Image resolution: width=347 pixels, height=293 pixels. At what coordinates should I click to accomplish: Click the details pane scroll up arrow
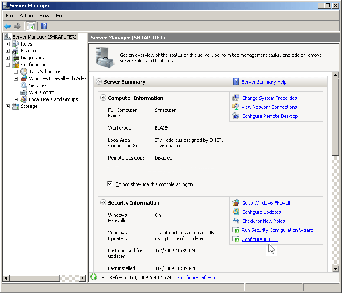[x=335, y=75]
